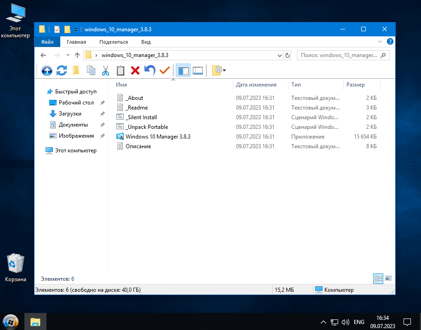
Task: Select the _About text file
Action: pyautogui.click(x=134, y=98)
